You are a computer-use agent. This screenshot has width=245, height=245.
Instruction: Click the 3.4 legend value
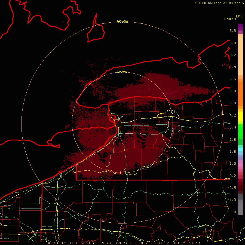click(x=233, y=127)
